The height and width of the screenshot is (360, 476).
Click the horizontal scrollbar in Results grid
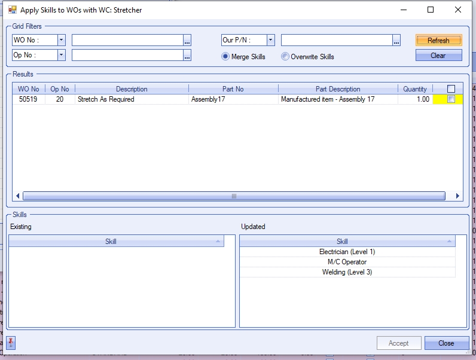[x=233, y=196]
